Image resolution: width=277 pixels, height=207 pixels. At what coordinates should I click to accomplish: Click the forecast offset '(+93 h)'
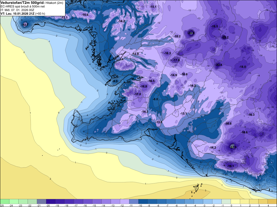pos(40,14)
